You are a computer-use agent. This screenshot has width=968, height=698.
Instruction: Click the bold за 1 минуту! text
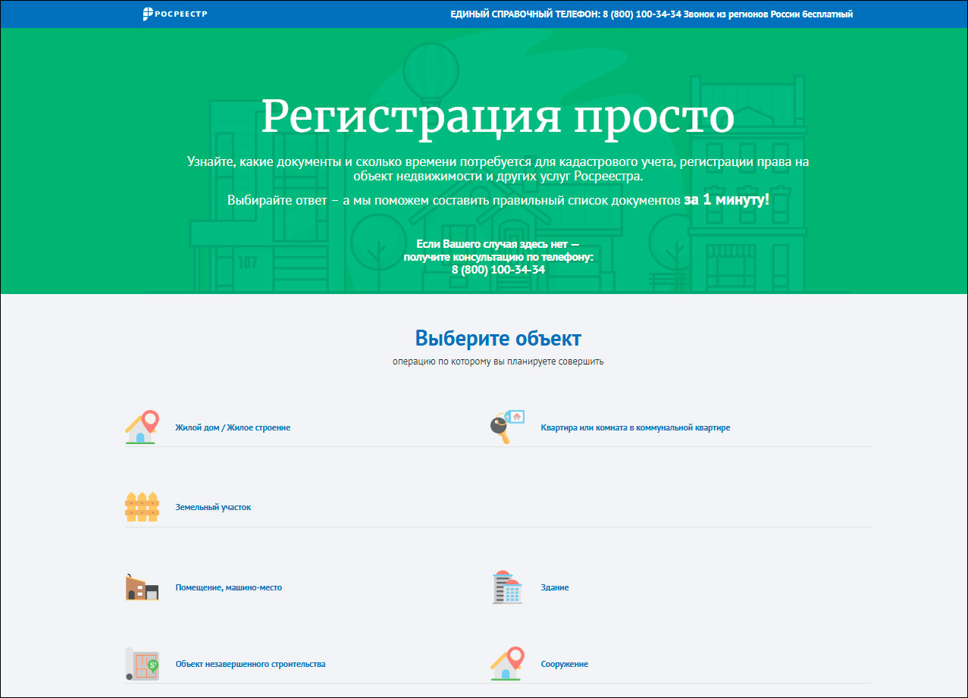[726, 200]
